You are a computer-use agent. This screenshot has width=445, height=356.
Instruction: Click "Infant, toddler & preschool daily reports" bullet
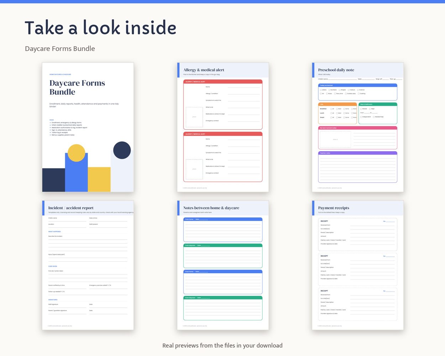67,125
